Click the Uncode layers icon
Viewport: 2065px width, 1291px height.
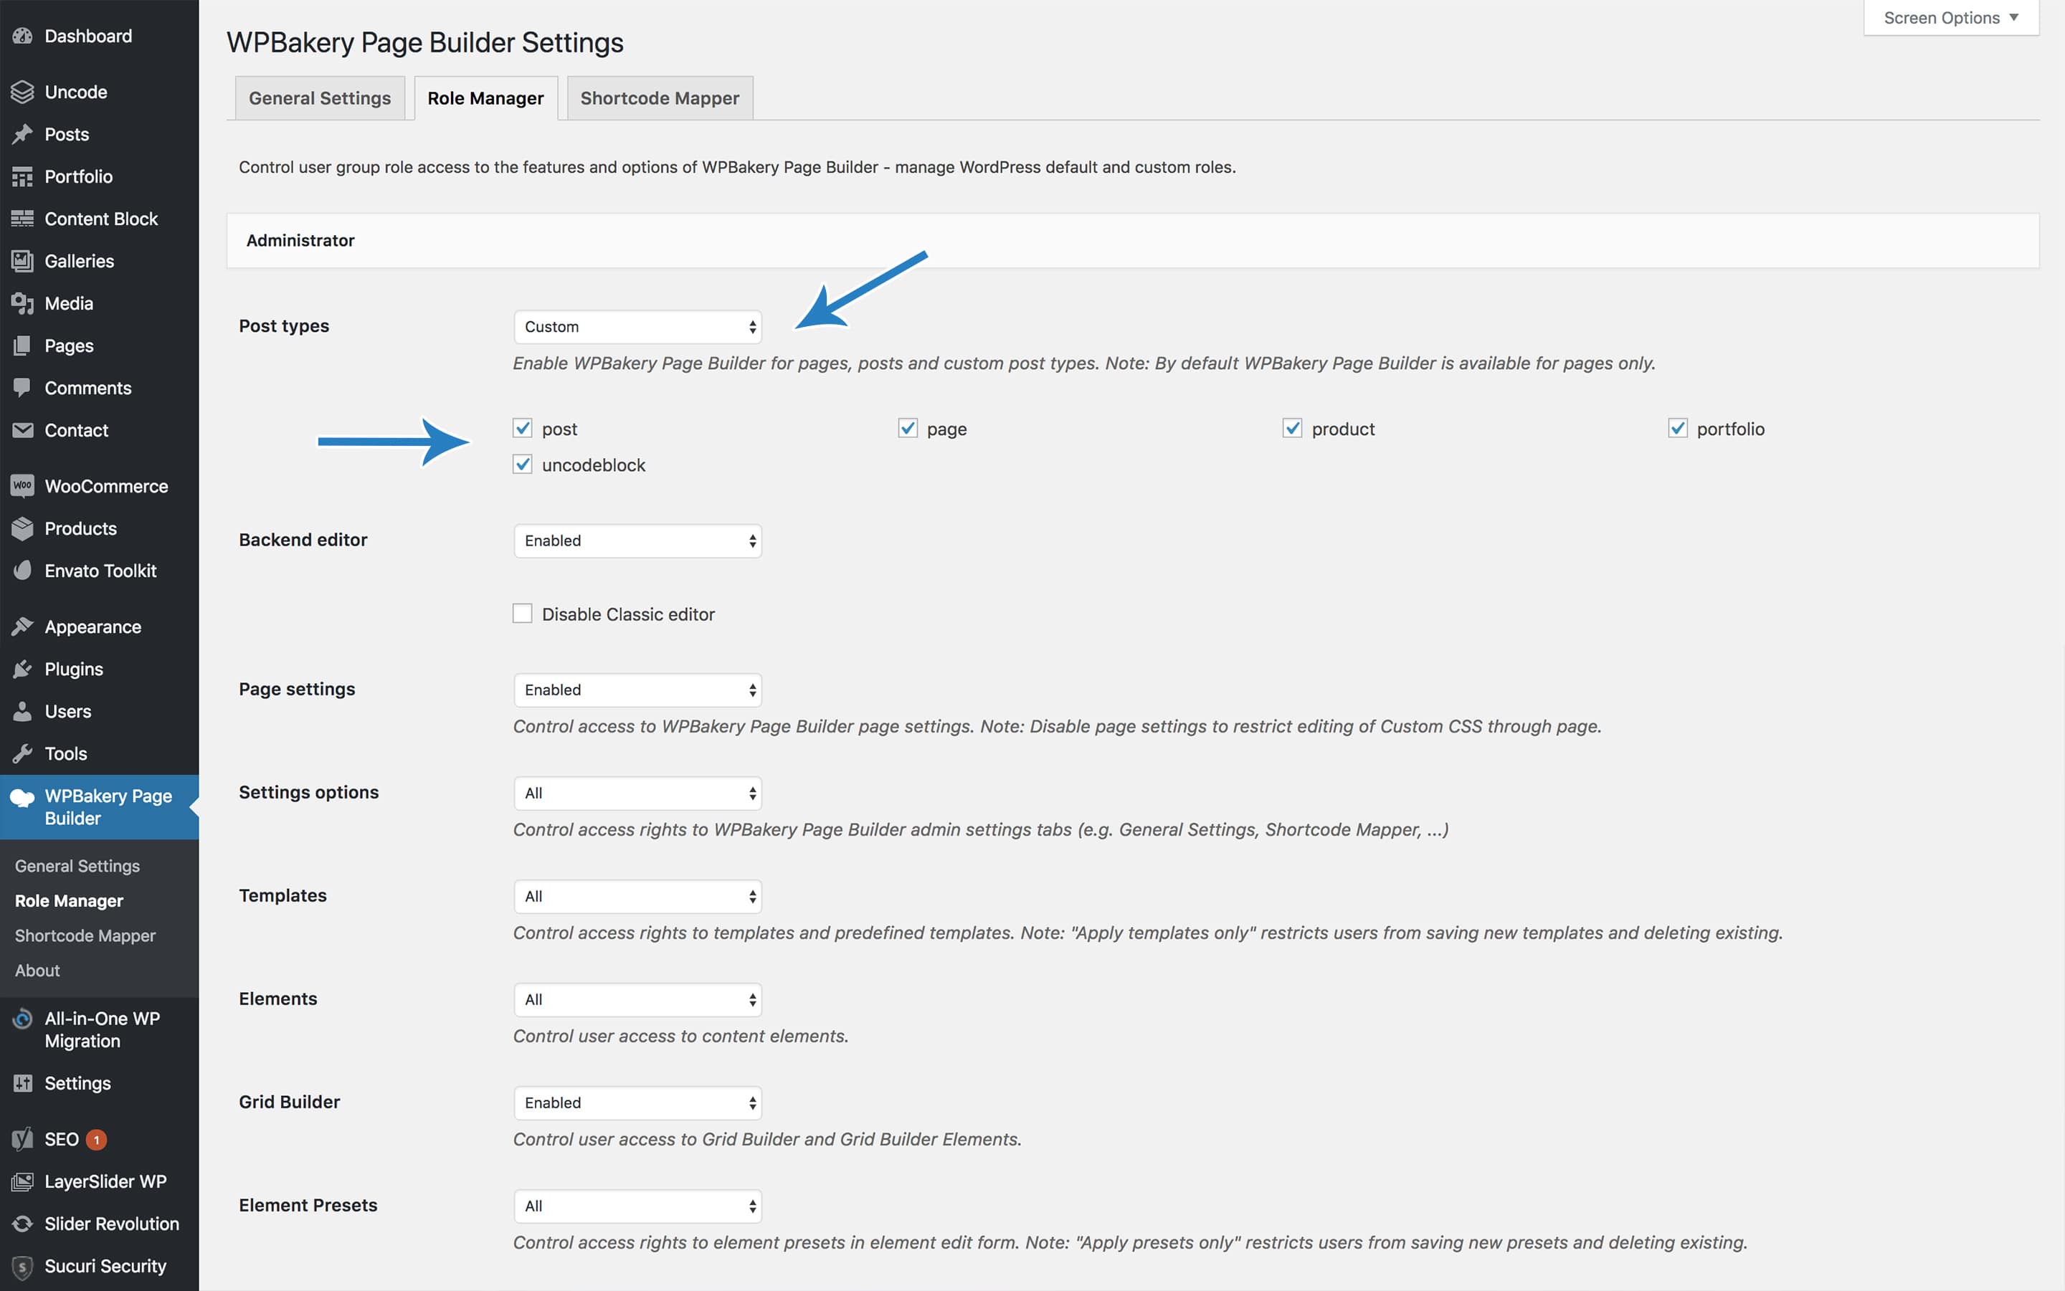22,91
